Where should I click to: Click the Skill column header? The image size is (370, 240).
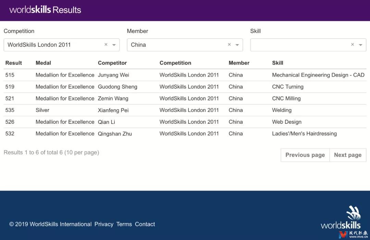pos(277,63)
